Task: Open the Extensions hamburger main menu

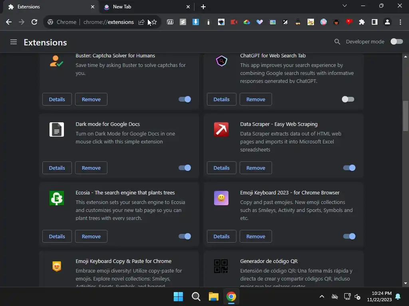Action: click(14, 42)
